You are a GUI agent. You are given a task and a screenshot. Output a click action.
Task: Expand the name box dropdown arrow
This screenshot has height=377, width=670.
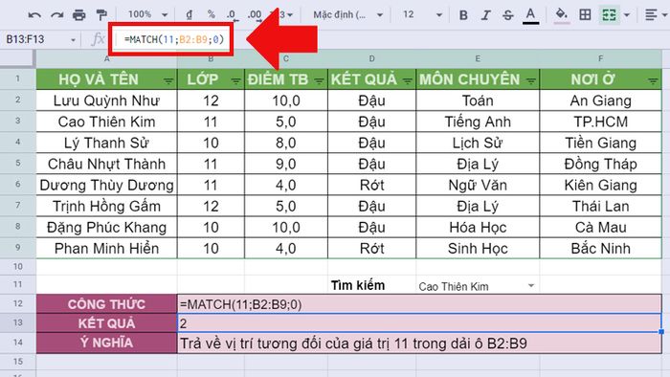pyautogui.click(x=73, y=40)
